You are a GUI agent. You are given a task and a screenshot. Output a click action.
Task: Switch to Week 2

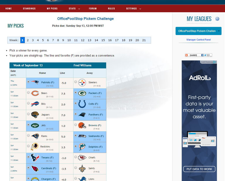(x=28, y=40)
